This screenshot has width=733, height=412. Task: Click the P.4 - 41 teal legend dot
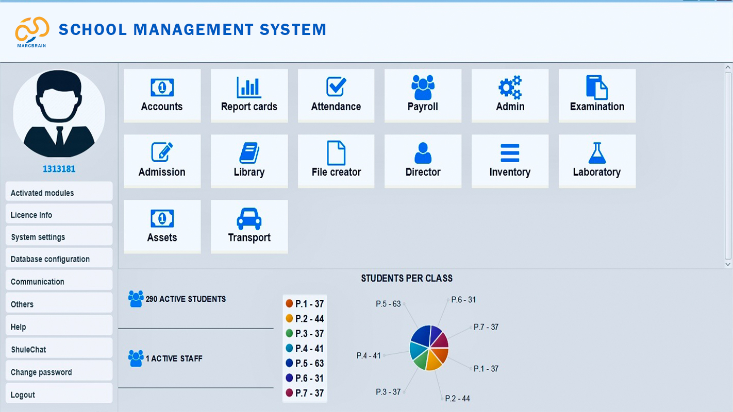289,349
